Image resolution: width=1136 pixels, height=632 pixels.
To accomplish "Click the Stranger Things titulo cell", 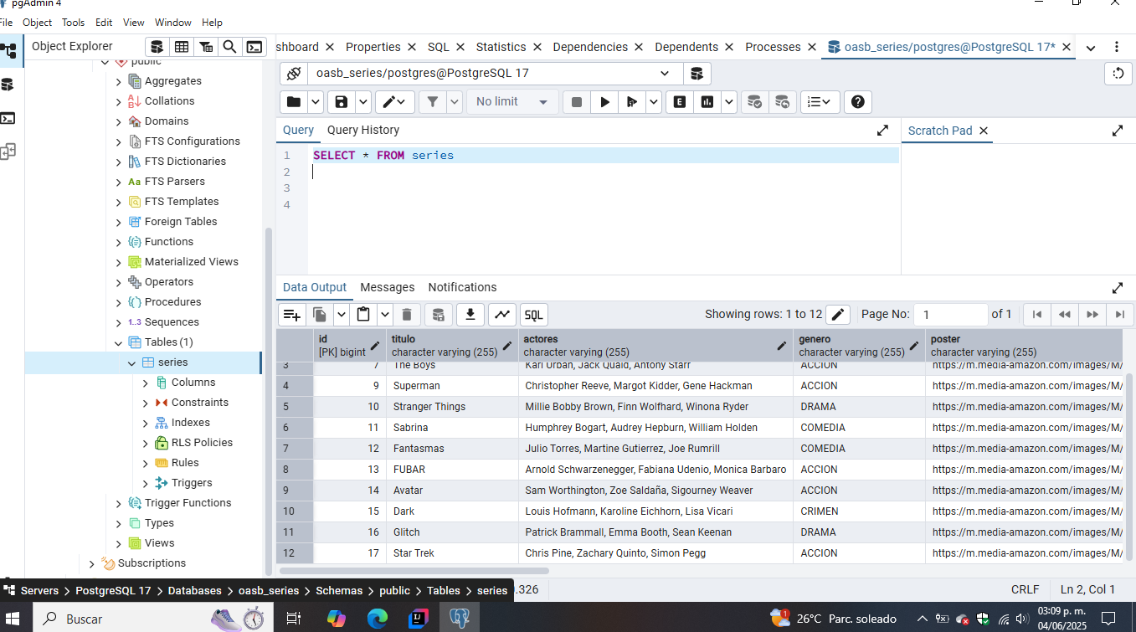I will pyautogui.click(x=452, y=407).
